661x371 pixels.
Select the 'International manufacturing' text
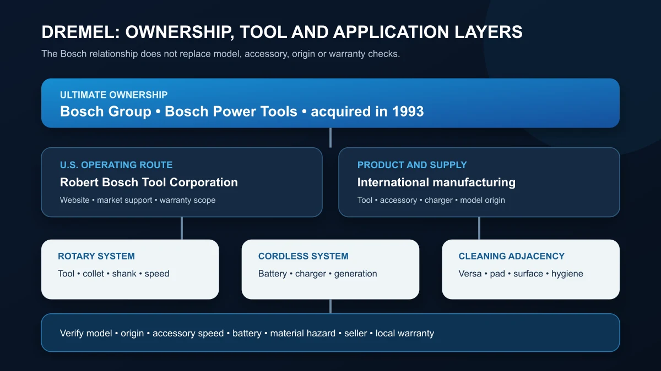point(436,182)
